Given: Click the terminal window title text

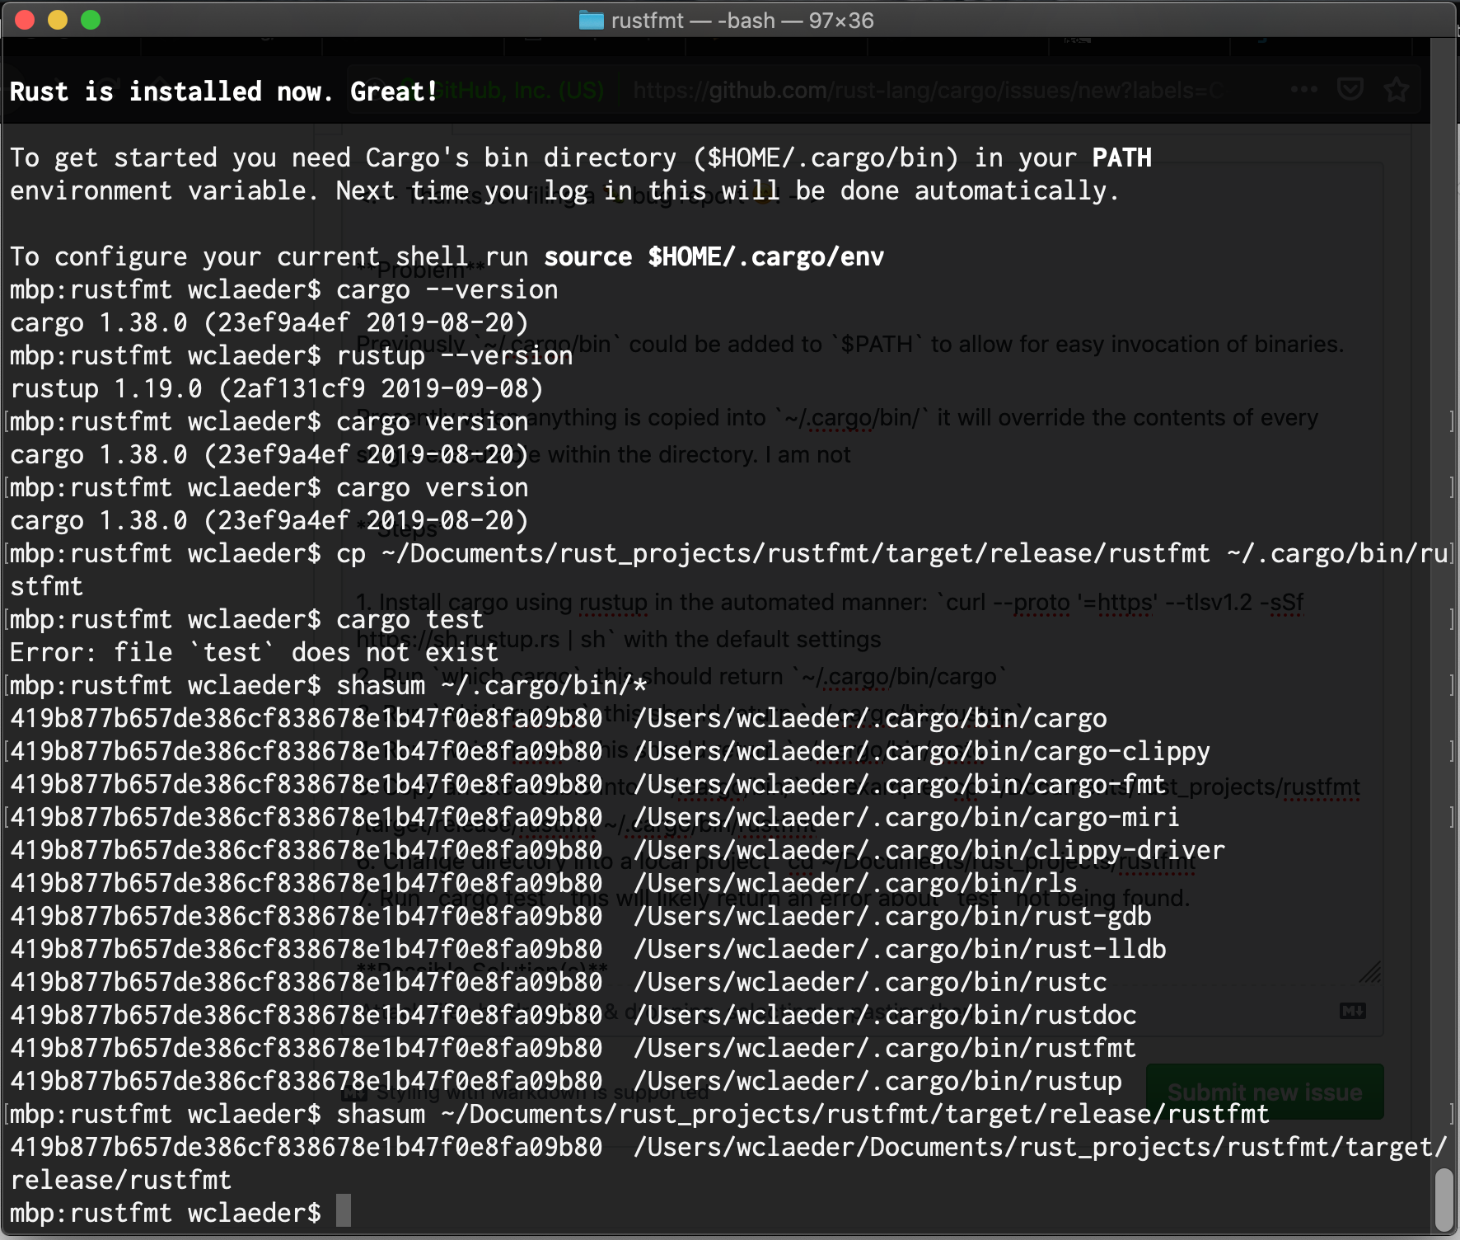Looking at the screenshot, I should click(742, 20).
